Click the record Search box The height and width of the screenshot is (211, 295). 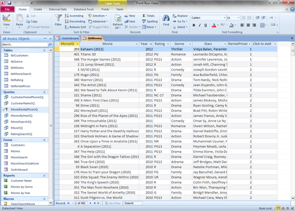[x=133, y=203]
